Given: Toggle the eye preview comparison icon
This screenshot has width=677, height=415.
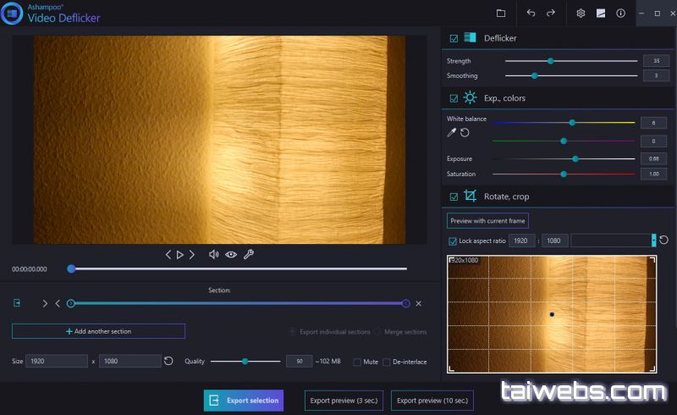Looking at the screenshot, I should 231,254.
